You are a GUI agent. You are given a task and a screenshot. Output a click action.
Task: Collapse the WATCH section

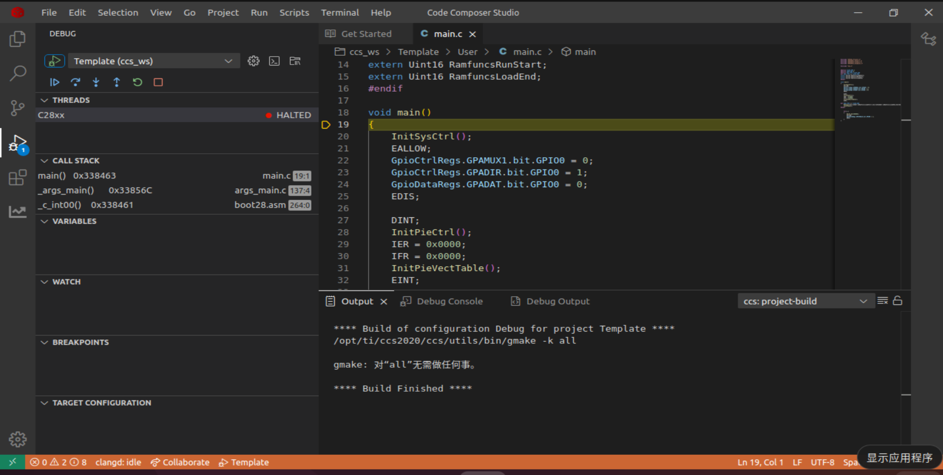(x=44, y=282)
